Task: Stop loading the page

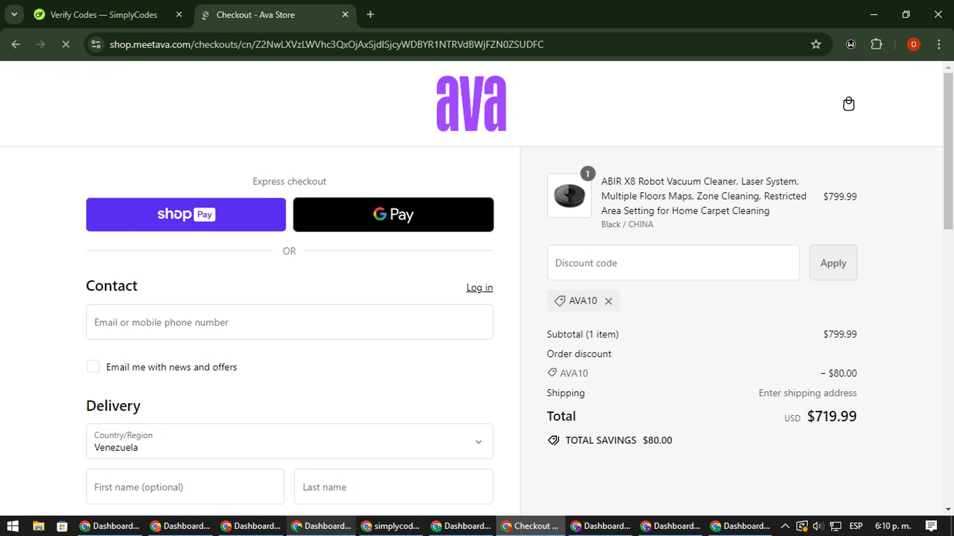Action: [66, 44]
